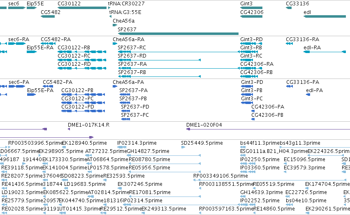The image size is (350, 215).
Task: Click the SP2637-RC transcript label
Action: pos(132,48)
